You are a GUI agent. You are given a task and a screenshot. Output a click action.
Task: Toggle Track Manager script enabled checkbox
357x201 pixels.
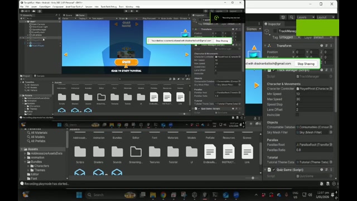pyautogui.click(x=274, y=70)
